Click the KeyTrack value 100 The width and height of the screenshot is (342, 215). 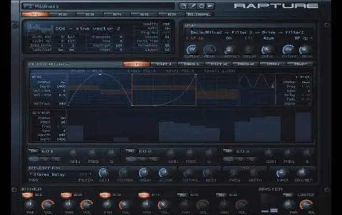tap(119, 46)
